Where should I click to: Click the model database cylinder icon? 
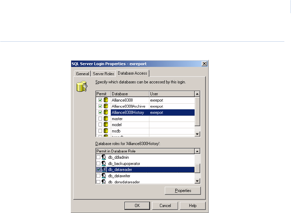[106, 125]
